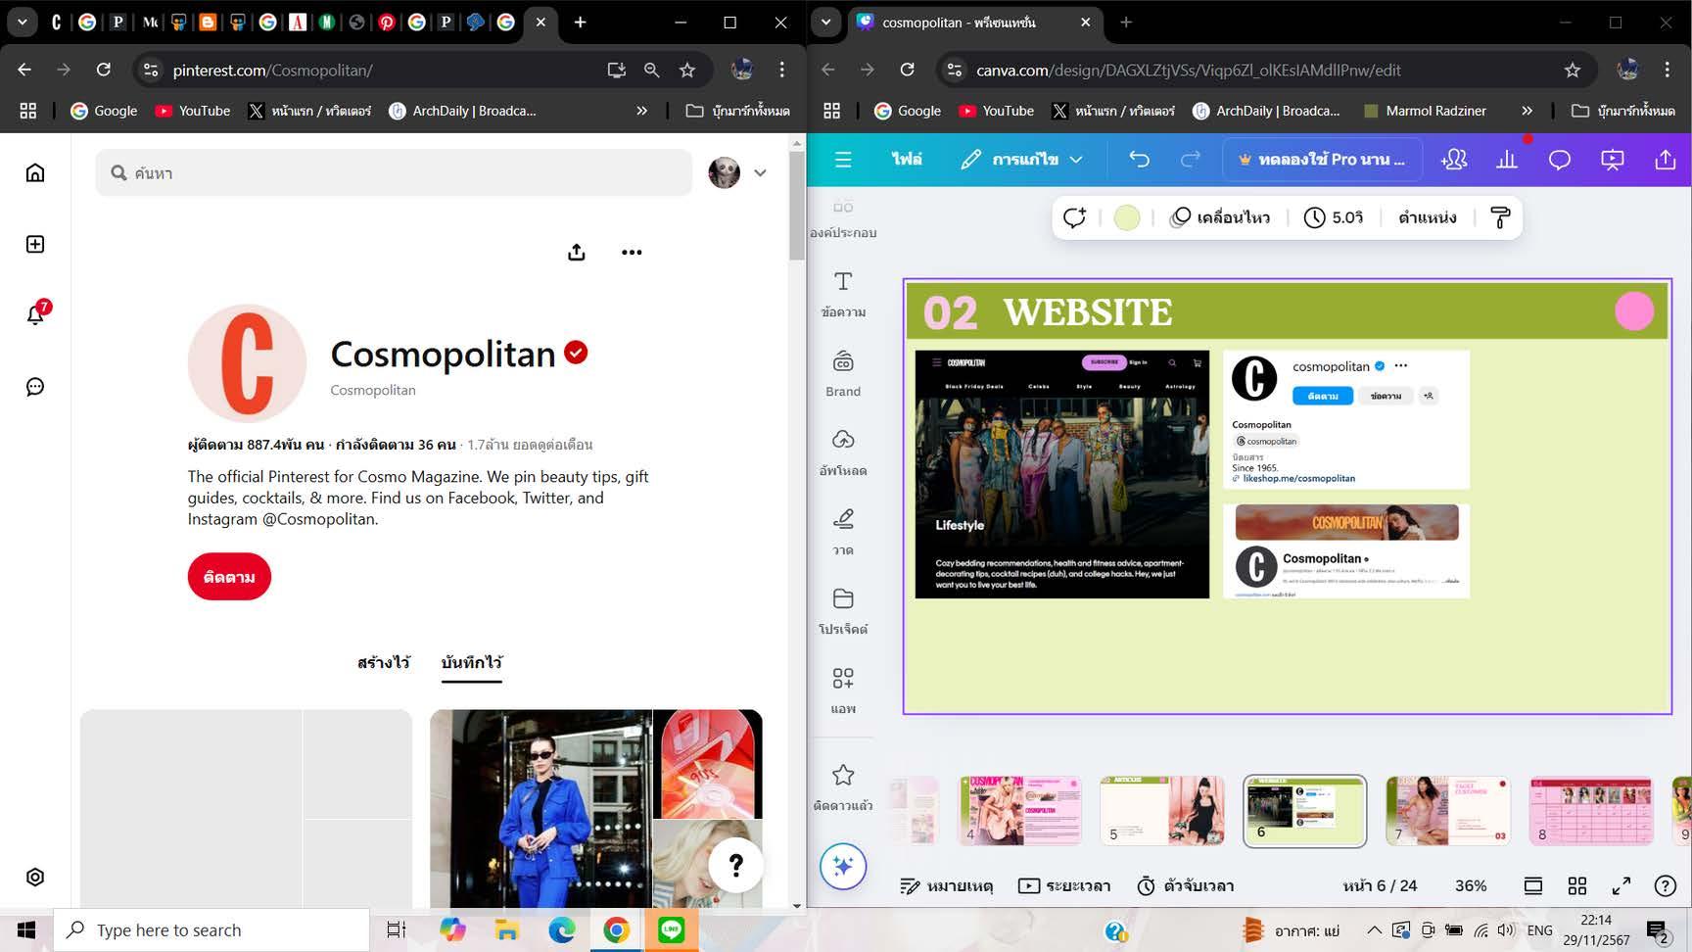Open the Canva Position panel
The width and height of the screenshot is (1692, 952).
click(1428, 217)
